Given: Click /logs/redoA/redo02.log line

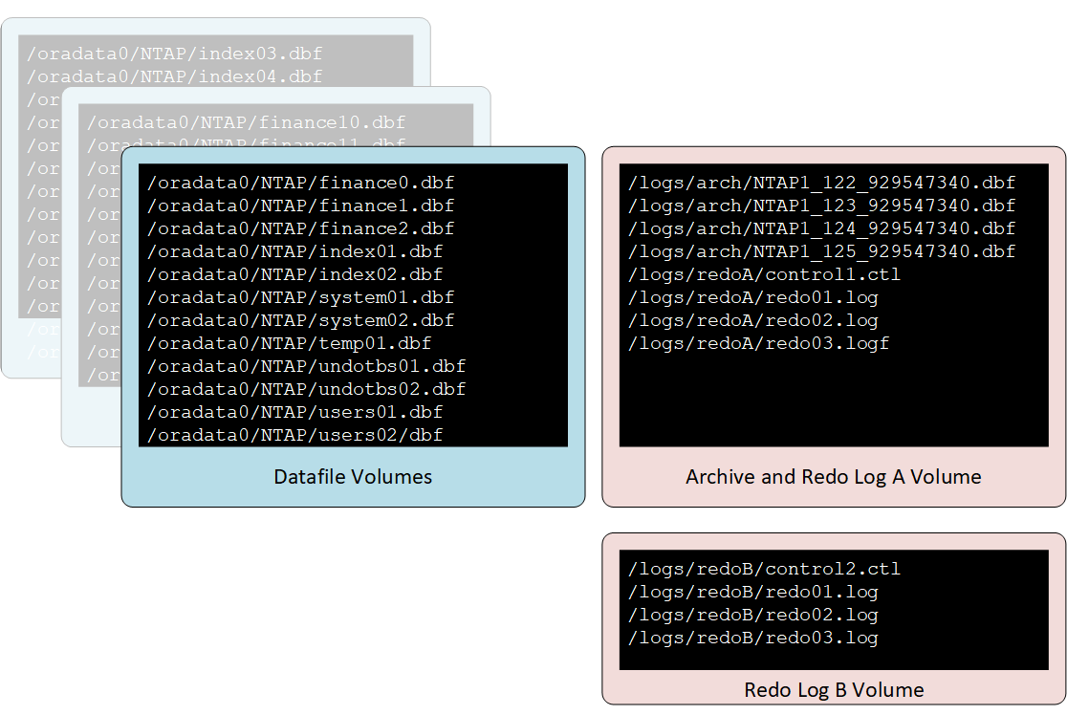Looking at the screenshot, I should click(x=752, y=320).
